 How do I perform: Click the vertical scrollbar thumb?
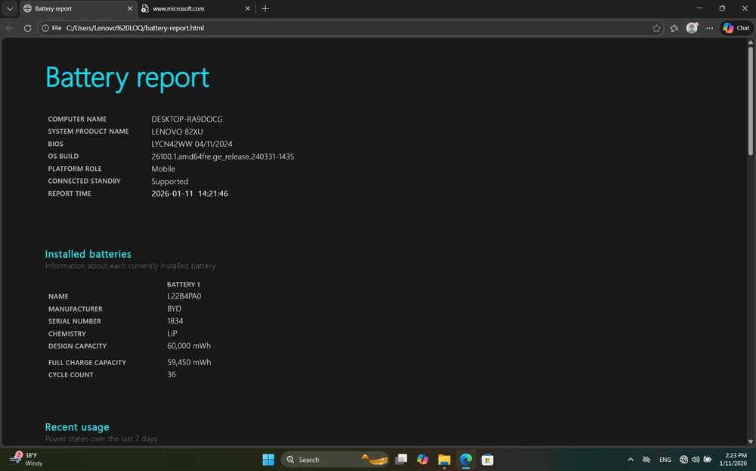(x=750, y=101)
